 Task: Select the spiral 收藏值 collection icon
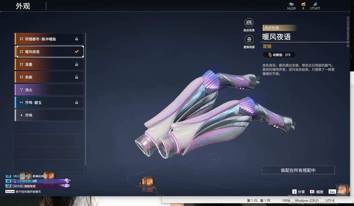[270, 55]
